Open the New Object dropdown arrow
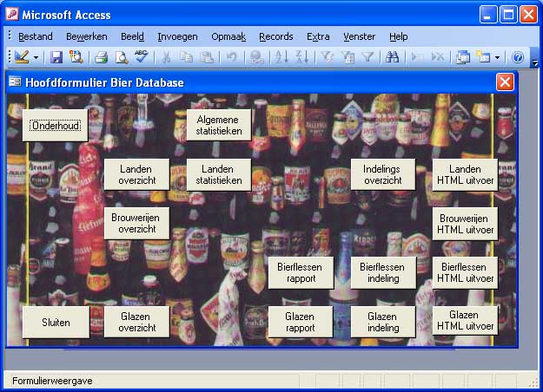This screenshot has height=392, width=543. (497, 57)
